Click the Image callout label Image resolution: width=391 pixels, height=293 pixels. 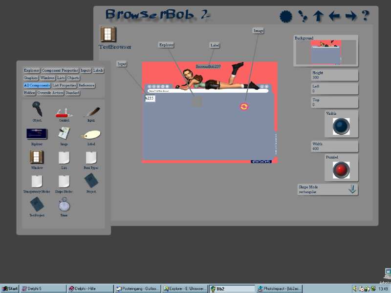tap(258, 31)
